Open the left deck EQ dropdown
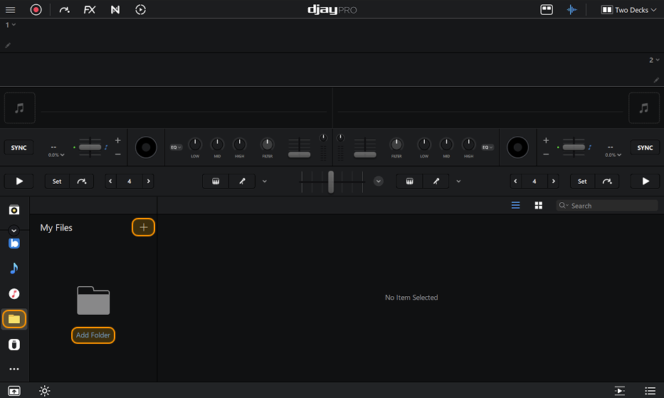The image size is (664, 398). pos(176,147)
